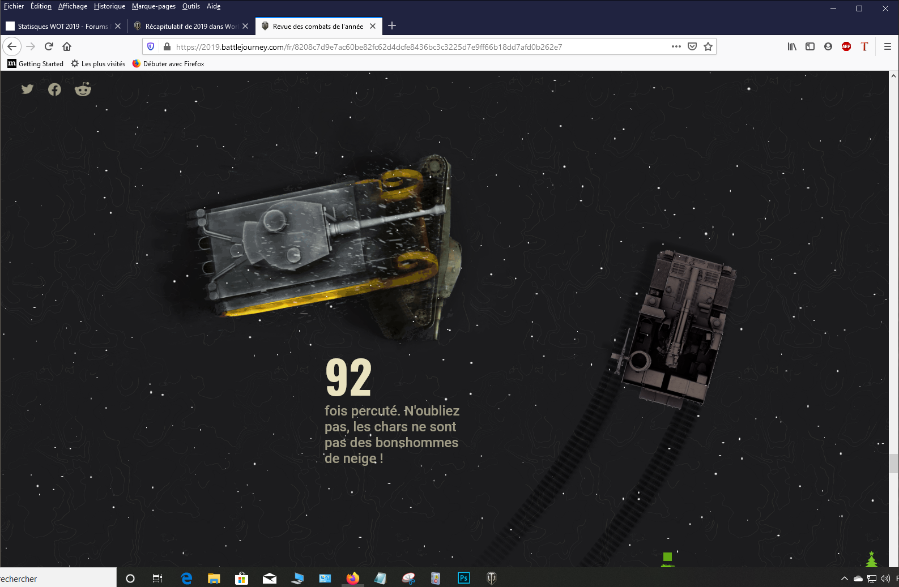
Task: Open Task View on taskbar
Action: point(157,578)
